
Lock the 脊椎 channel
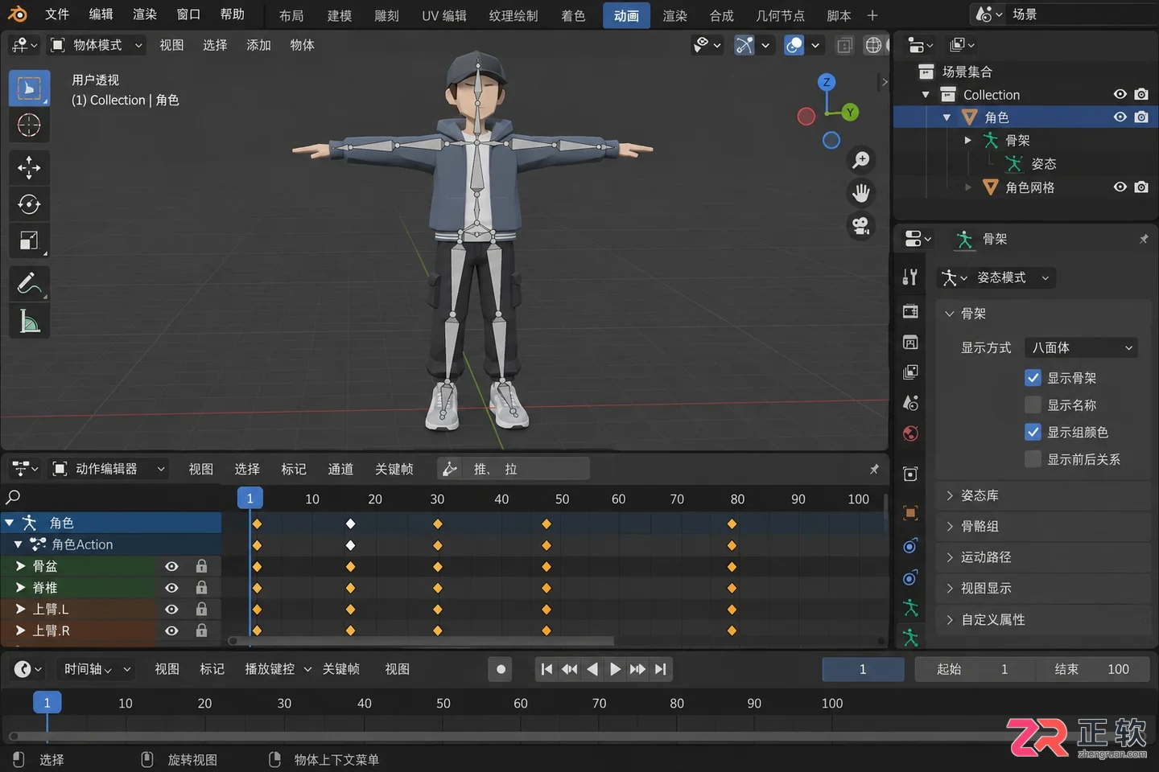[201, 588]
